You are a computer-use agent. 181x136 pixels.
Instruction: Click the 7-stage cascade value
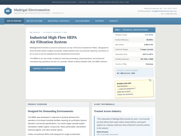pyautogui.click(x=146, y=49)
